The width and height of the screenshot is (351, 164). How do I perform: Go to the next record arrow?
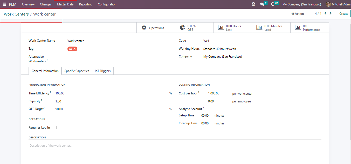(x=331, y=13)
